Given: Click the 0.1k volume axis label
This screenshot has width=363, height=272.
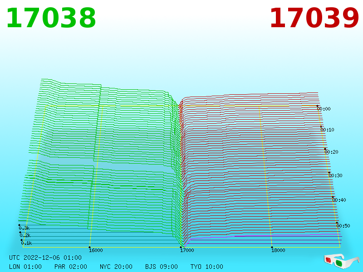Looking at the screenshot, I should [26, 243].
